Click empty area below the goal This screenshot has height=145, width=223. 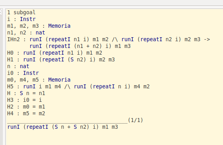click(x=114, y=138)
